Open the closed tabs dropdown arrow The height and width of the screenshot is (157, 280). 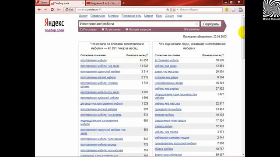pyautogui.click(x=220, y=3)
